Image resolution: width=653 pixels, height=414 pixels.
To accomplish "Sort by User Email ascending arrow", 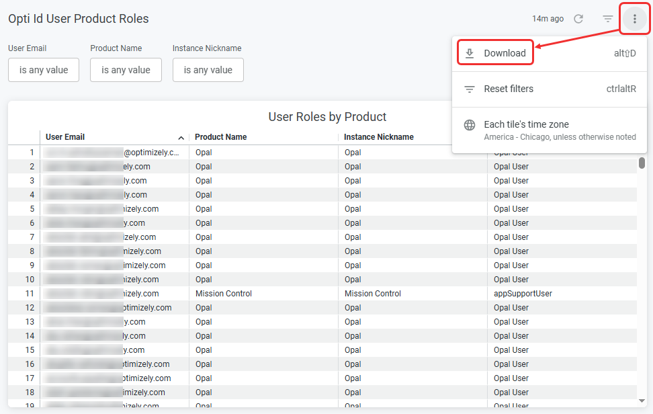I will 181,138.
